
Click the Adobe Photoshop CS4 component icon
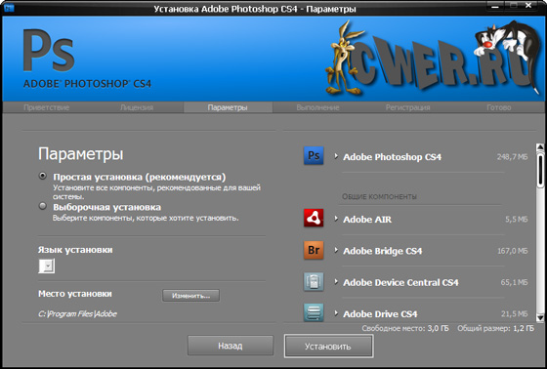314,155
